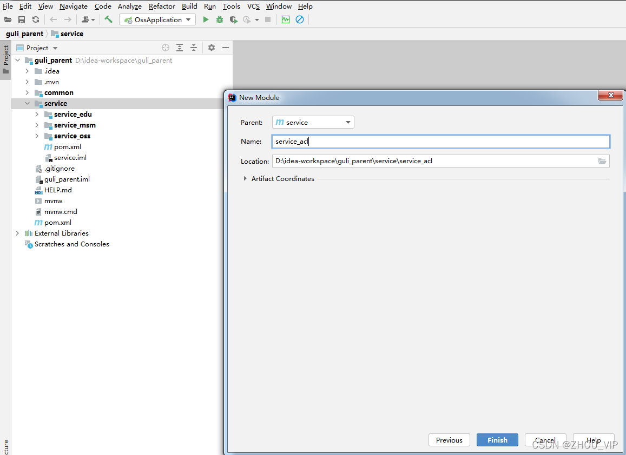Select Scratches and Consoles item
The width and height of the screenshot is (626, 455).
click(x=72, y=244)
